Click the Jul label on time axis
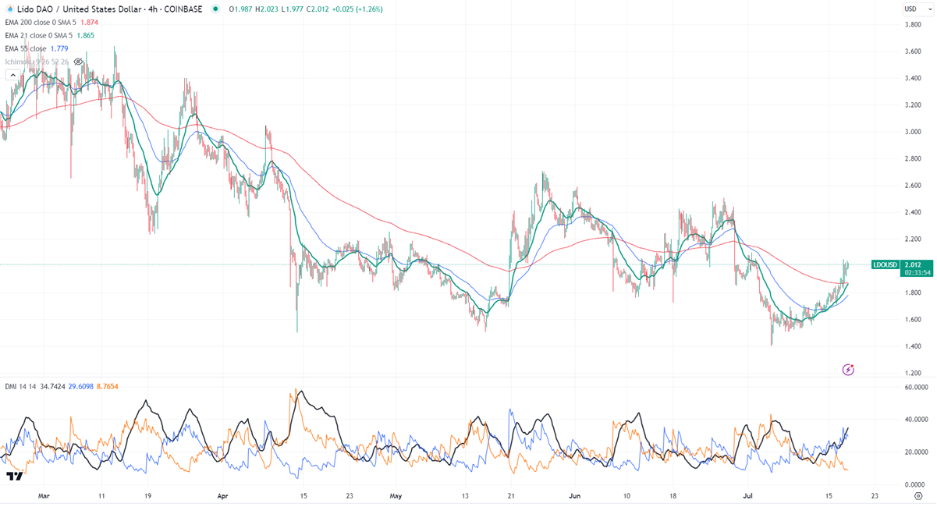Screen dimensions: 937x507 point(748,495)
